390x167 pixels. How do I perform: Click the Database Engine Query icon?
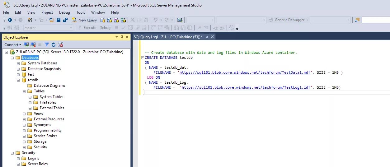coord(103,20)
